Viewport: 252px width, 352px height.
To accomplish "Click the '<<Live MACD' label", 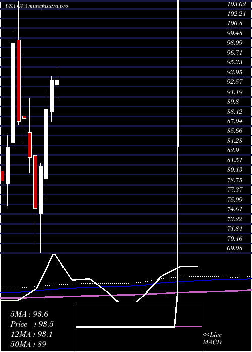I will 212,338.
